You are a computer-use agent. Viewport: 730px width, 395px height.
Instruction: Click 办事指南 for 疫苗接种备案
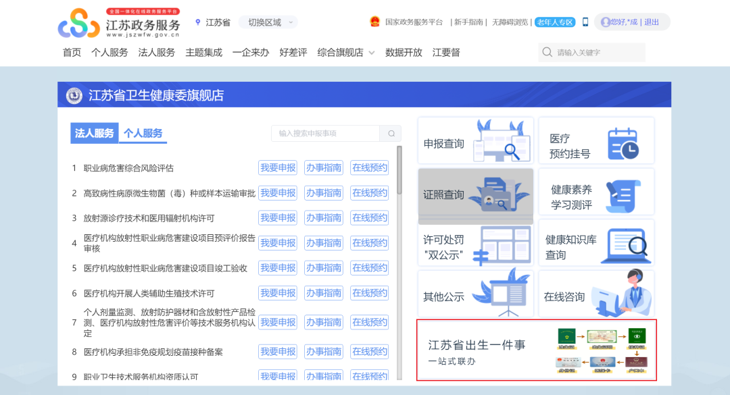pos(324,352)
